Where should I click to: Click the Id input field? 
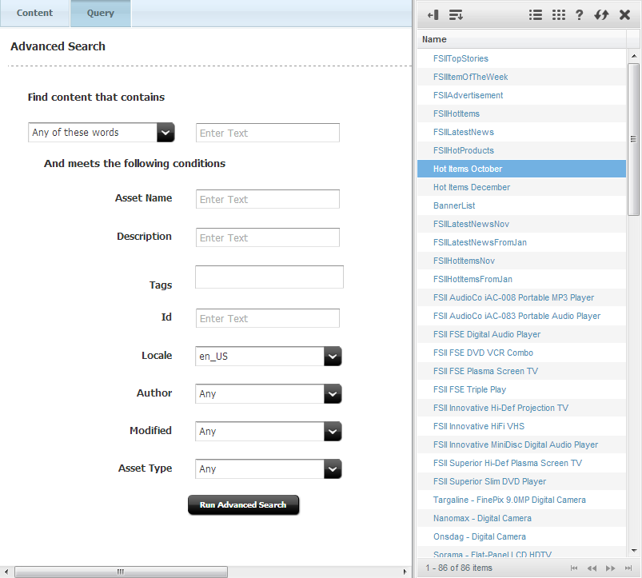(x=268, y=318)
